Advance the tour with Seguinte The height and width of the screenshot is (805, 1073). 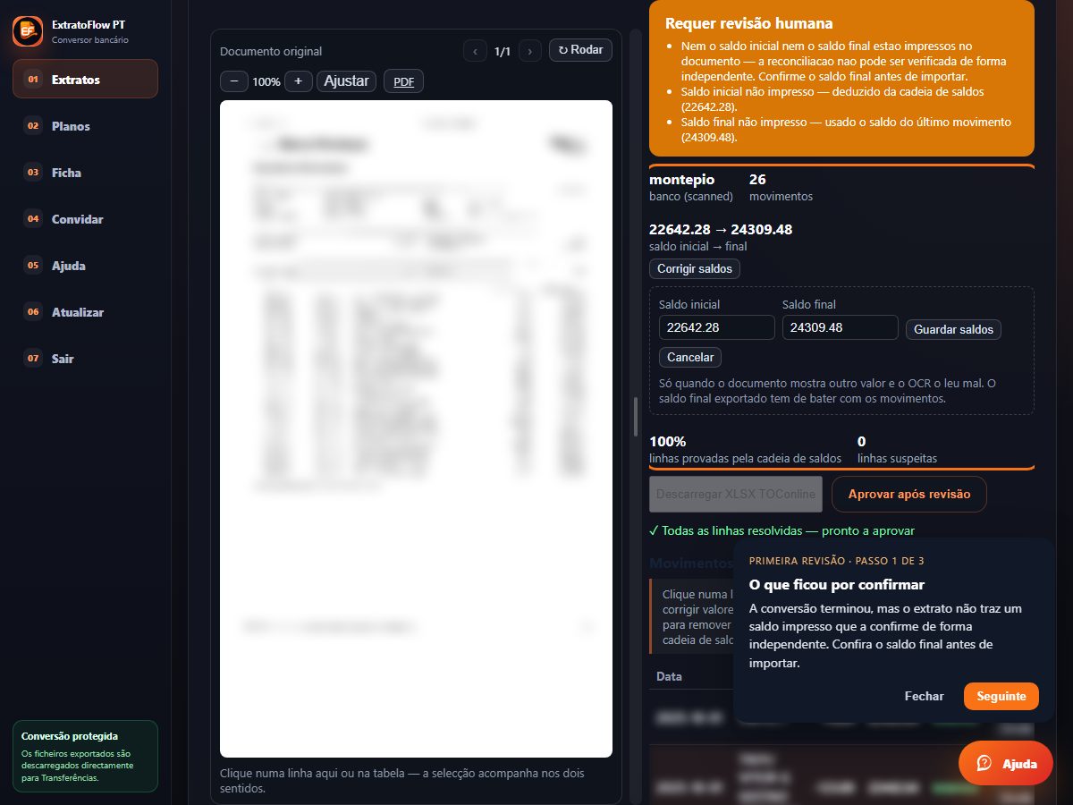1001,696
